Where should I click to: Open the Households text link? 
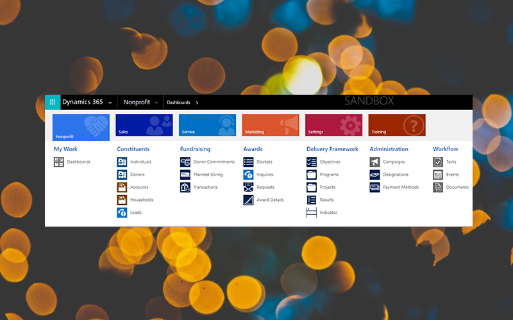pyautogui.click(x=142, y=200)
